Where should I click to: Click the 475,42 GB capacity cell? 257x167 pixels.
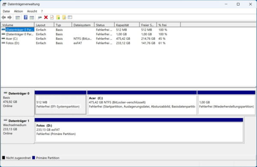tap(123, 39)
